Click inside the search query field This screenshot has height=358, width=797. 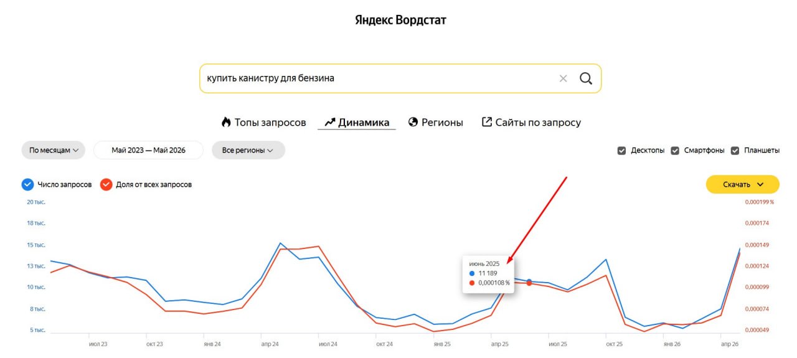tap(380, 78)
